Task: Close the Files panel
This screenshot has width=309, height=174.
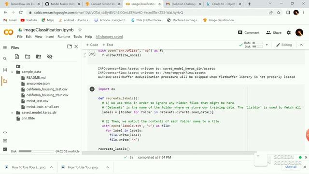Action: 76,46
